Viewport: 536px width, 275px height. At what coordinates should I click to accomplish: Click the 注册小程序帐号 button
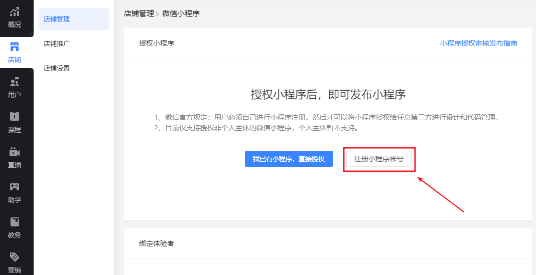pyautogui.click(x=379, y=159)
